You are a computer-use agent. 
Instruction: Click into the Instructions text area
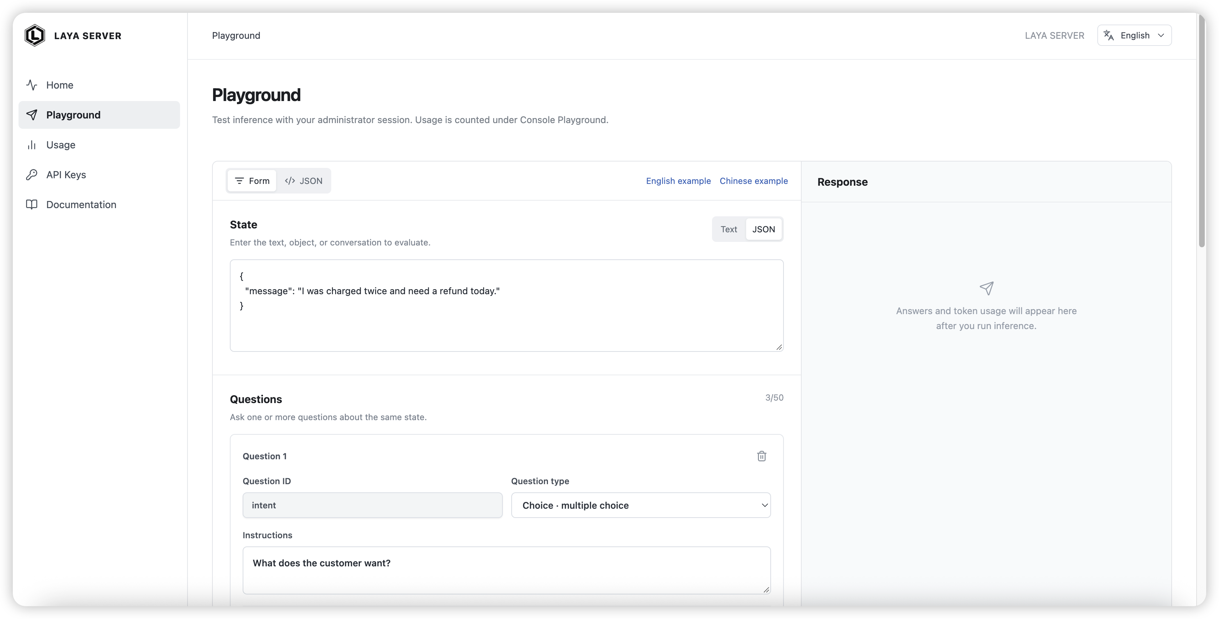tap(506, 570)
